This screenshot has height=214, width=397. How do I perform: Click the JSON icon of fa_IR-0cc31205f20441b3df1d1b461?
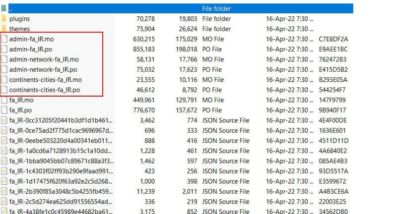4,120
